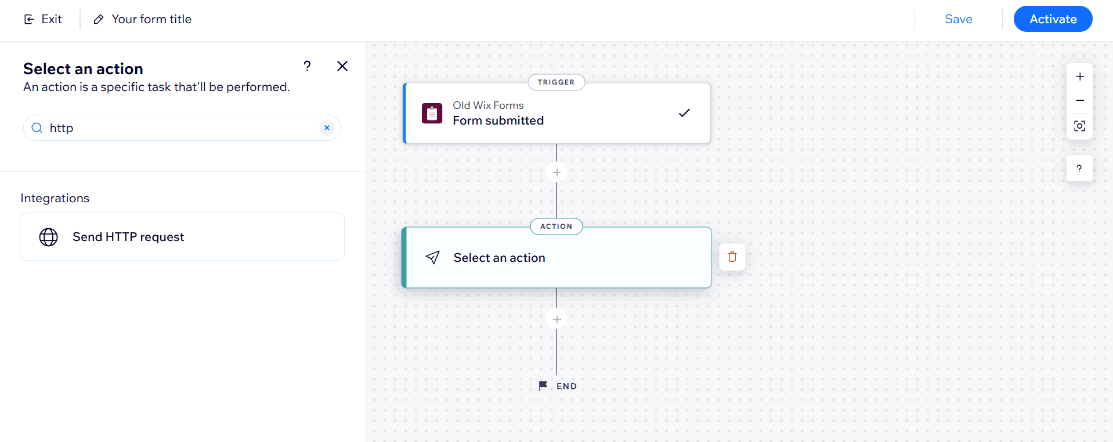Rename the form via Your form title

[151, 19]
